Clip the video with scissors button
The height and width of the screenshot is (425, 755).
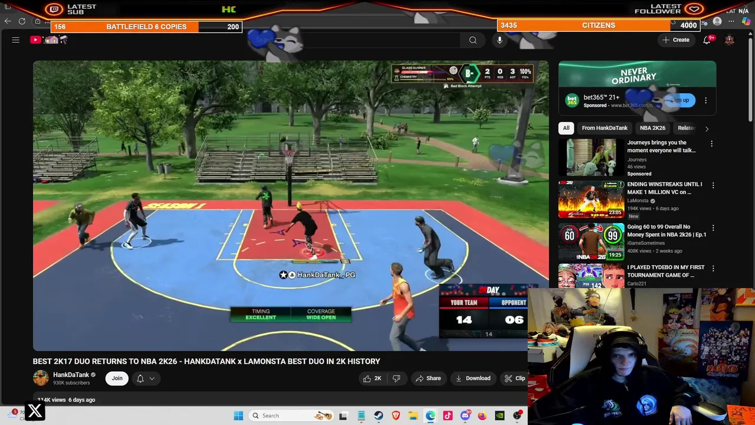point(515,378)
